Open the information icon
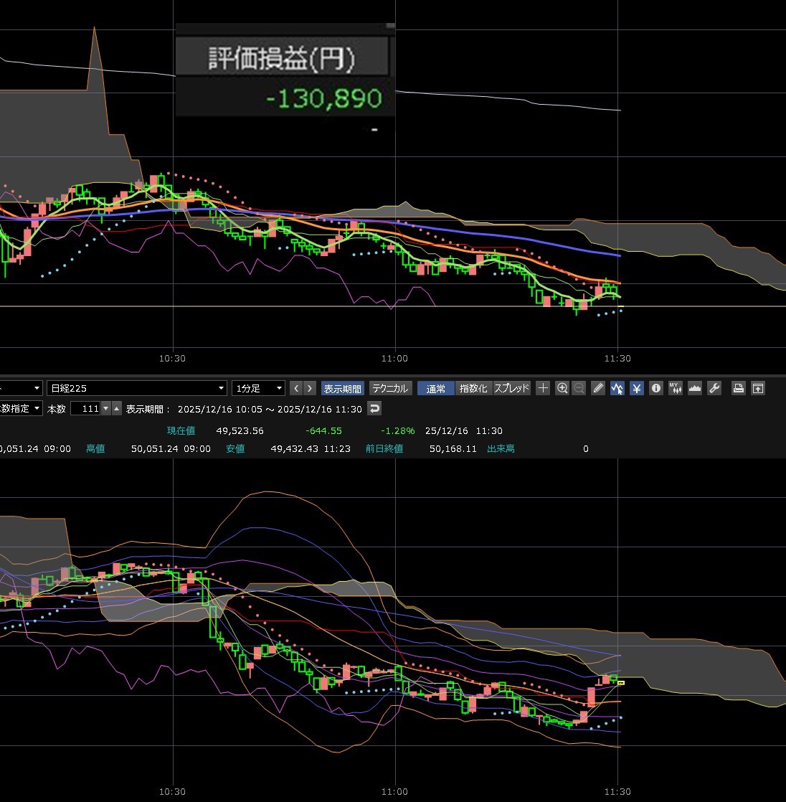The width and height of the screenshot is (786, 802). pos(655,388)
